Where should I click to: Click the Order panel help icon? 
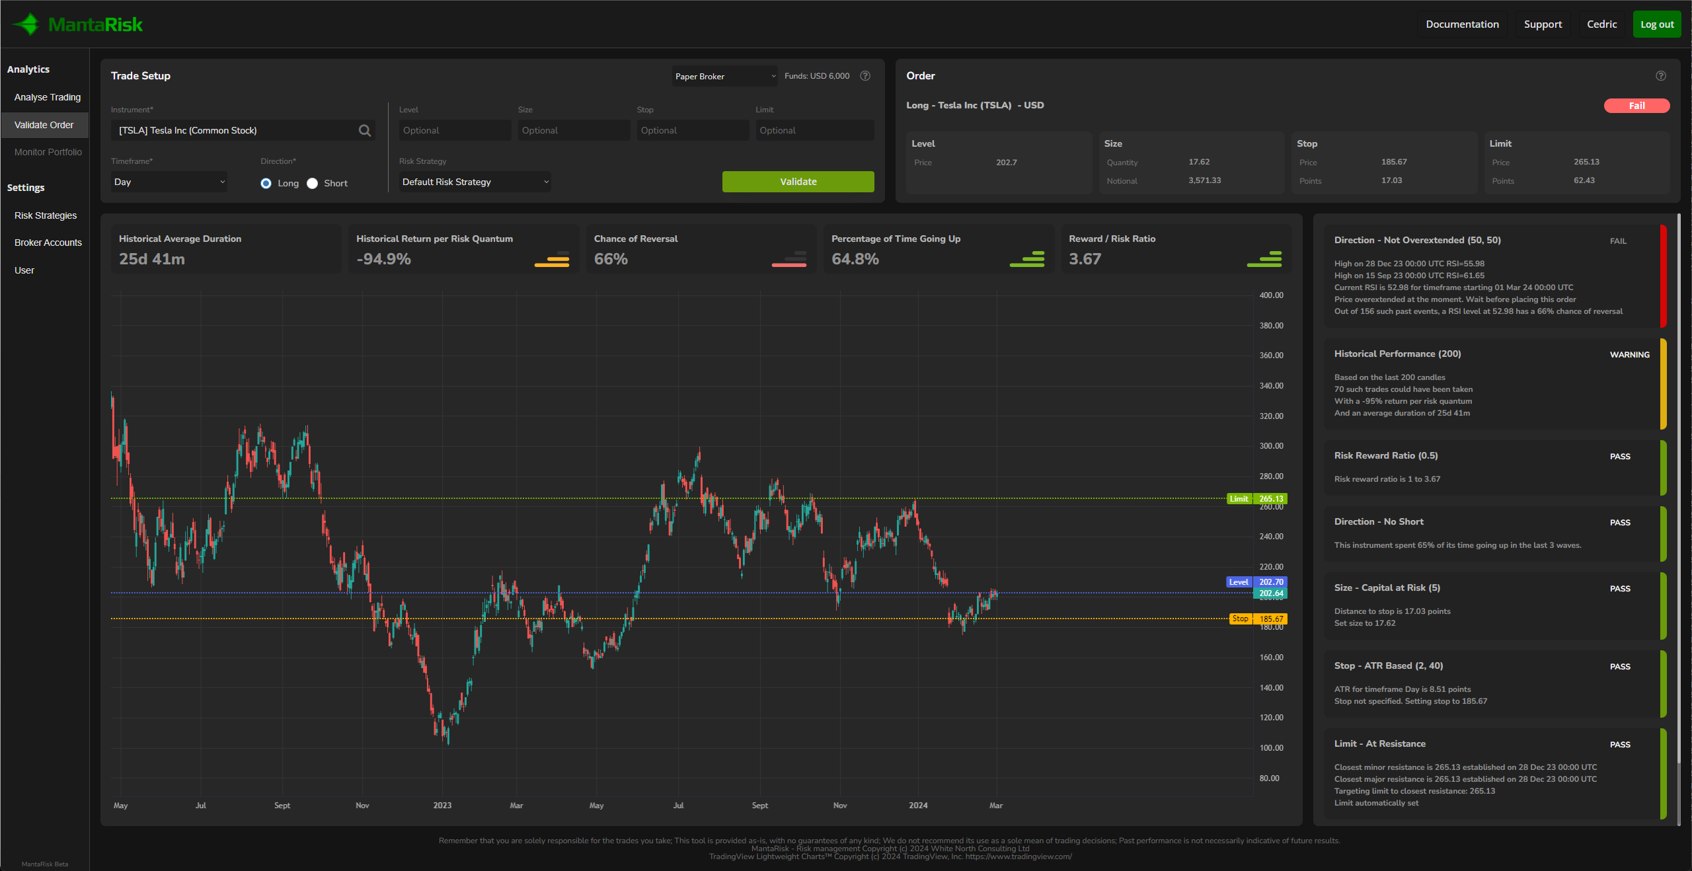1660,76
